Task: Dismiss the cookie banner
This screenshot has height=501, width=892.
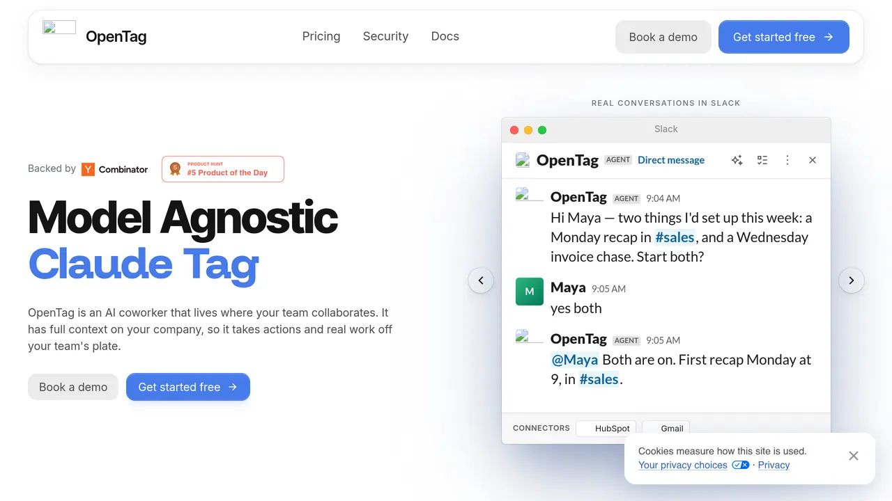Action: 854,456
